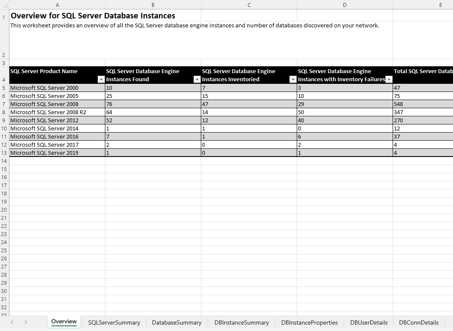Open the Inventory Failures filter dropdown
453x331 pixels.
(389, 80)
